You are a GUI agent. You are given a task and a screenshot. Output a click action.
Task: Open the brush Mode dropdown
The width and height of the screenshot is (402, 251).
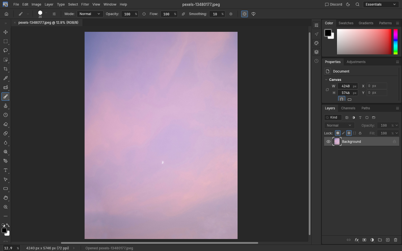point(90,14)
